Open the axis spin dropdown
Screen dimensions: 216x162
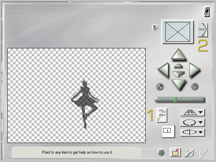click(192, 132)
